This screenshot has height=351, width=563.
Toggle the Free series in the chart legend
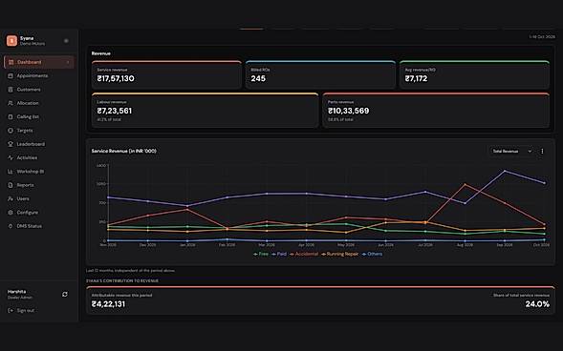pos(261,254)
